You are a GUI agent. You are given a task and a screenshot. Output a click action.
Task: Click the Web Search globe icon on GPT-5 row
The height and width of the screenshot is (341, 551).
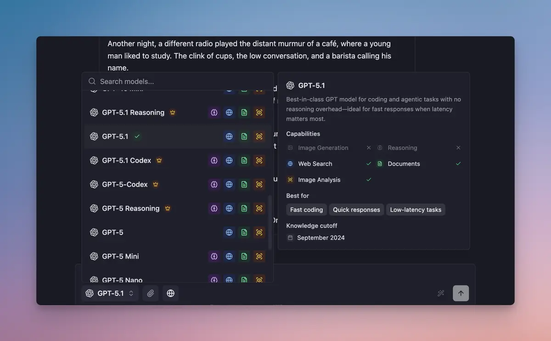click(229, 232)
